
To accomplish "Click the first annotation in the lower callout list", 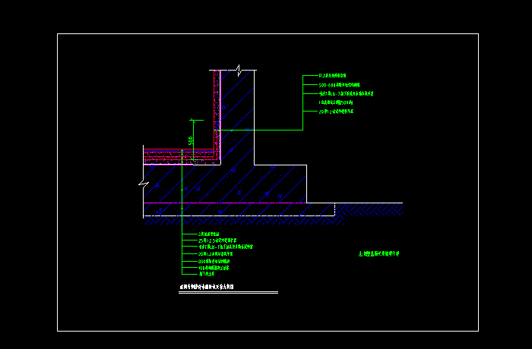I will coord(209,234).
